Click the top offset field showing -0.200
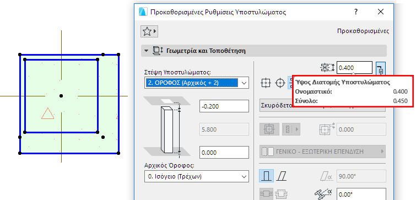 (224, 106)
